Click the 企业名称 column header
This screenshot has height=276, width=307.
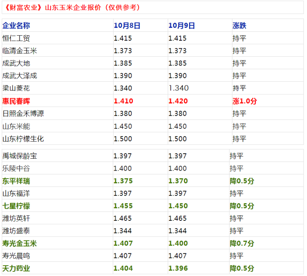click(16, 26)
